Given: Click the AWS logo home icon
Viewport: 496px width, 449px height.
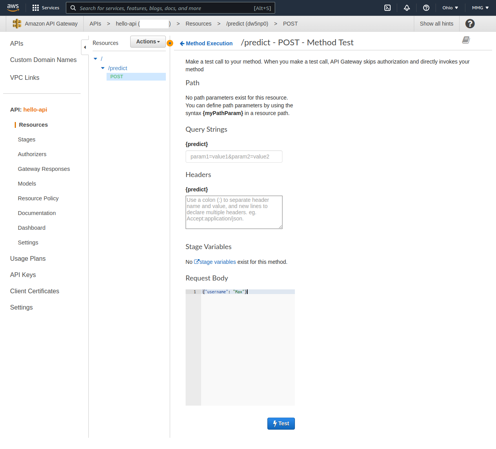Looking at the screenshot, I should point(13,8).
